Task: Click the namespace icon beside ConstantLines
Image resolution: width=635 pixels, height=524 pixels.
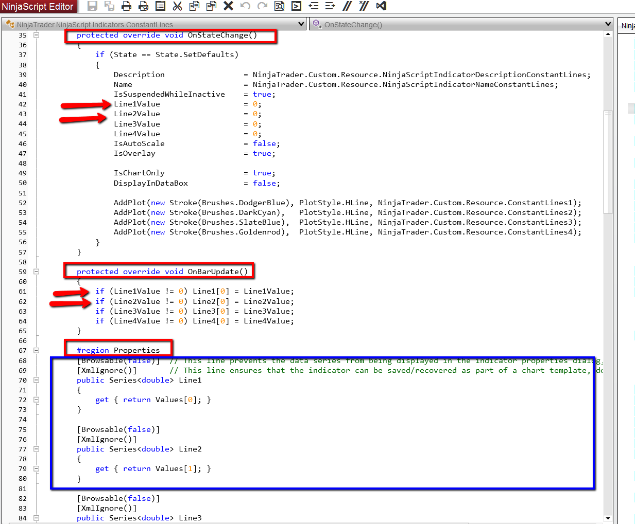Action: click(10, 24)
